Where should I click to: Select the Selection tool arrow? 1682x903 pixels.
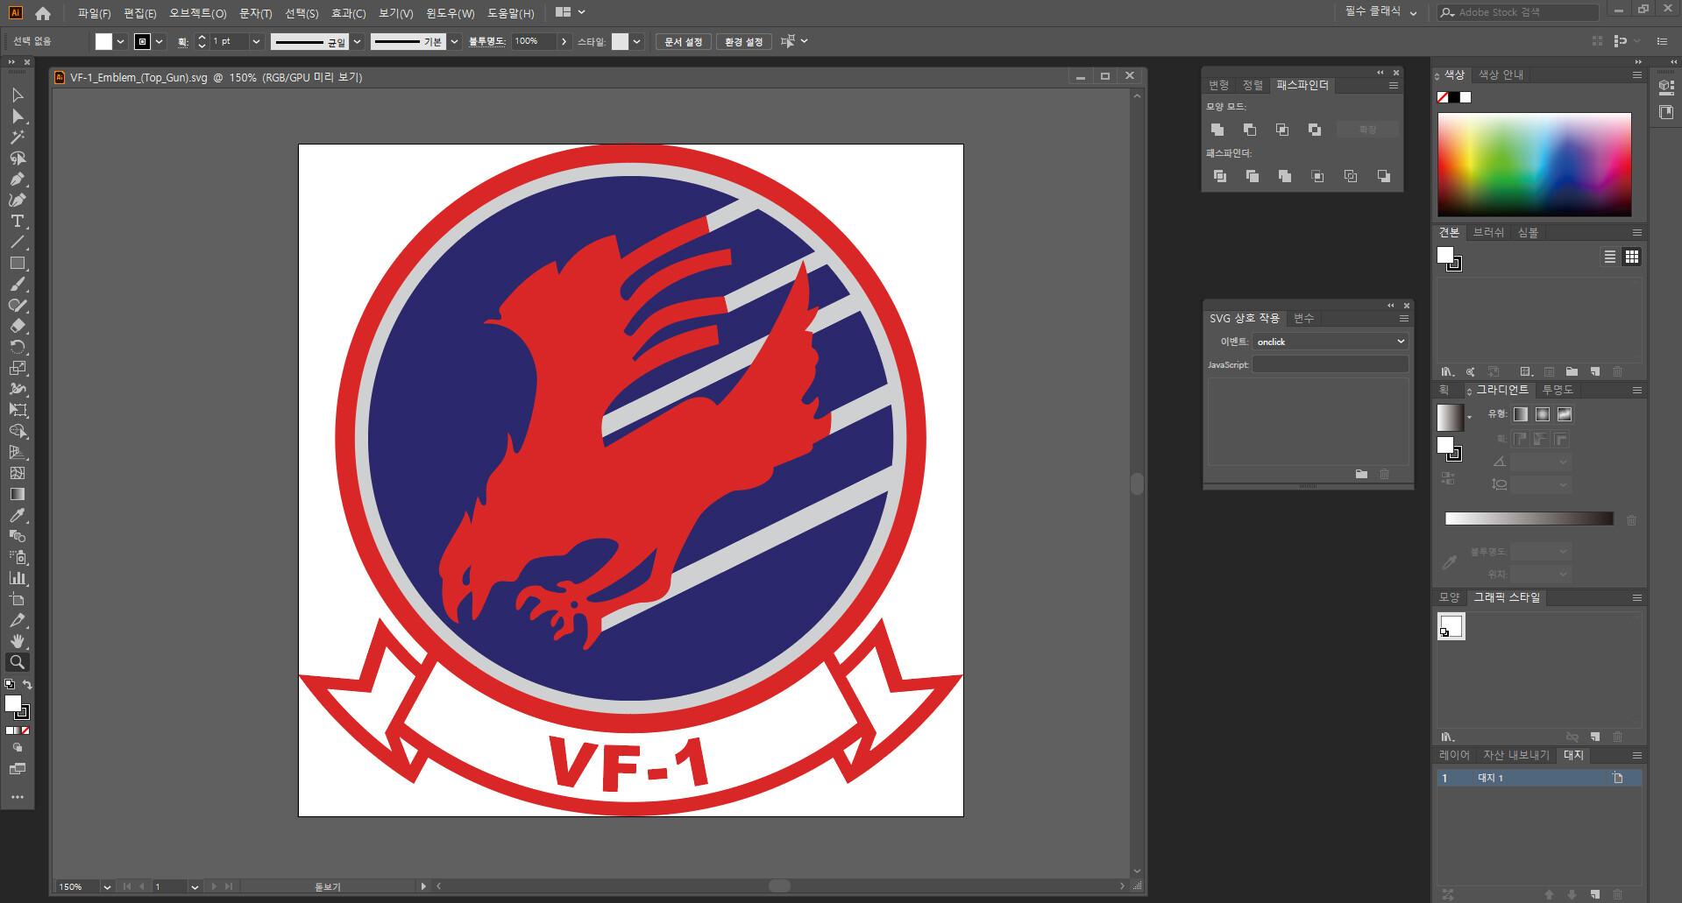tap(18, 95)
